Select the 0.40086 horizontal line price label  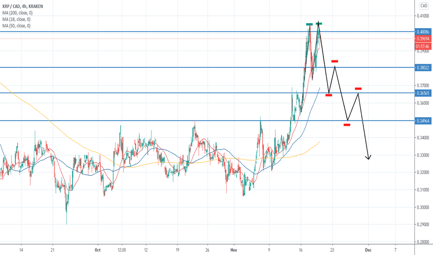(x=423, y=32)
